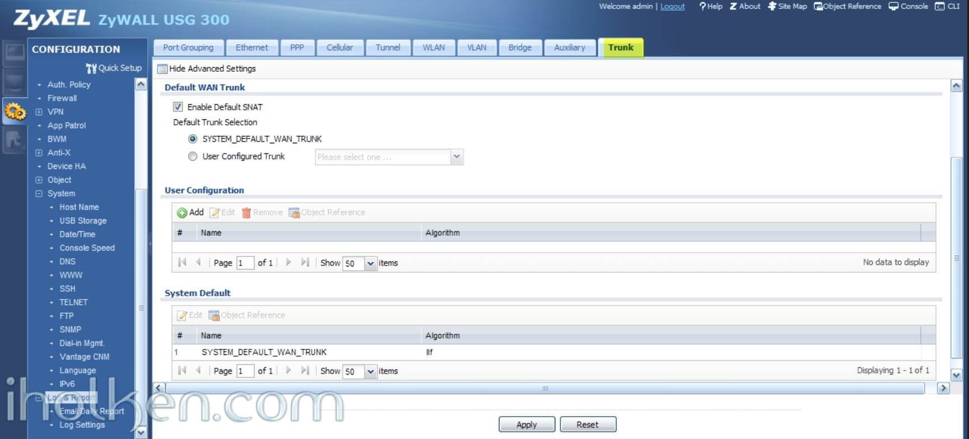
Task: Click horizontal scrollbar right arrow
Action: (x=943, y=388)
